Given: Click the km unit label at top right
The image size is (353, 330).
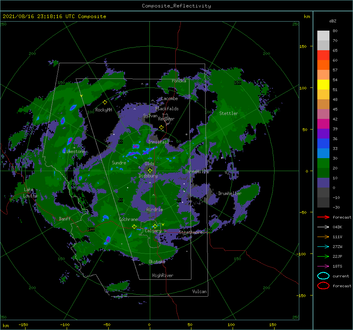Looking at the screenshot, I should pos(307,16).
